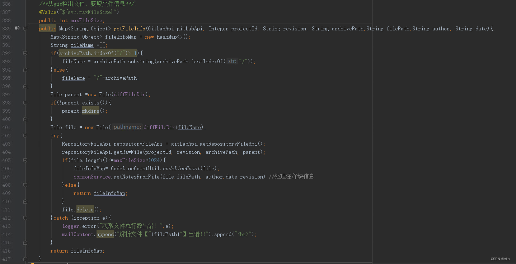Click 'return fileInfoMap' on line 409
This screenshot has width=516, height=264.
pos(99,193)
